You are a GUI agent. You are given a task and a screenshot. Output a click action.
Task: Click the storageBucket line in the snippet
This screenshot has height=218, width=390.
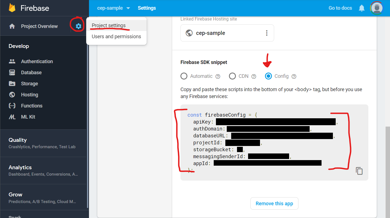pos(219,150)
